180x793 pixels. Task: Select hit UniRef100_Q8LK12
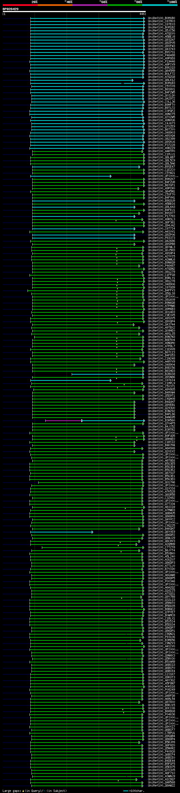point(161,80)
